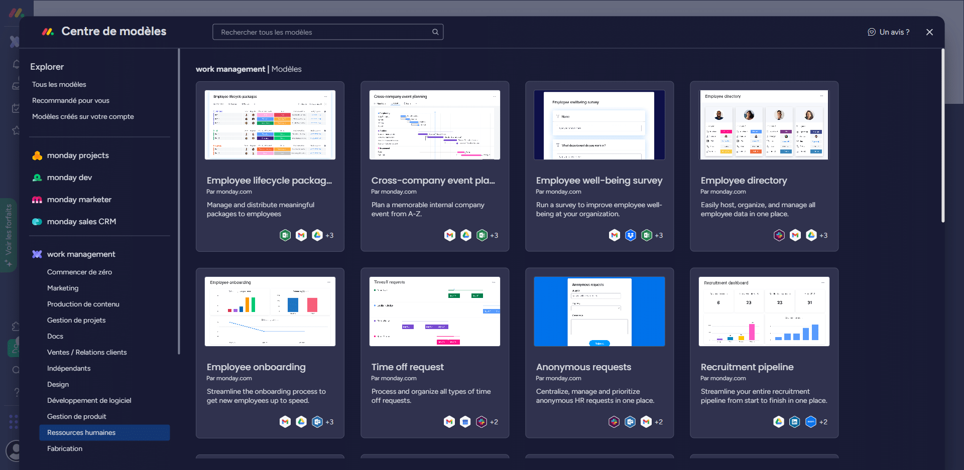
Task: Close the Centre de modèles dialog
Action: tap(929, 32)
